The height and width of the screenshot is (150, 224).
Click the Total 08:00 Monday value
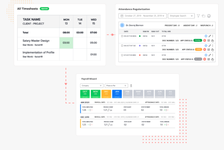pyautogui.click(x=66, y=33)
